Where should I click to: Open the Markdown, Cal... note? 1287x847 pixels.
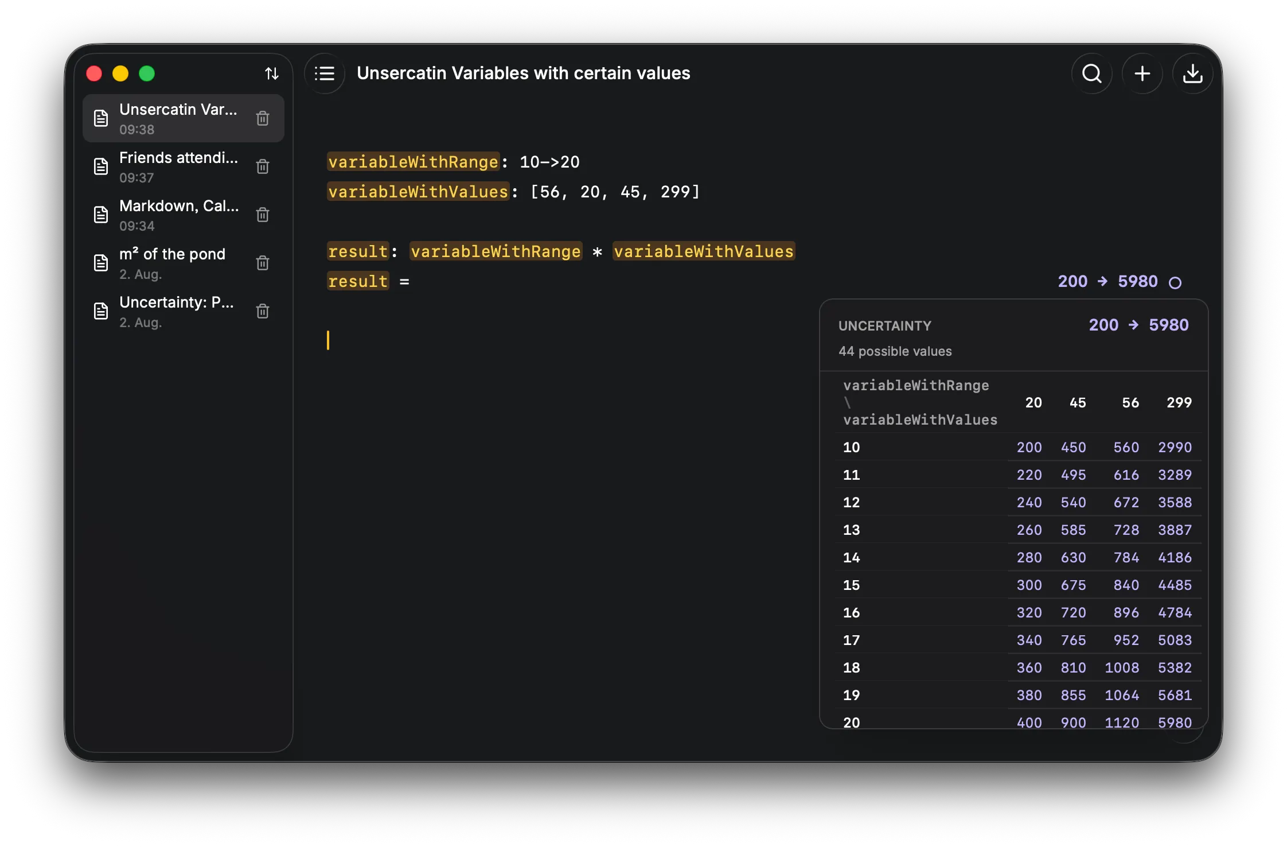pyautogui.click(x=184, y=215)
